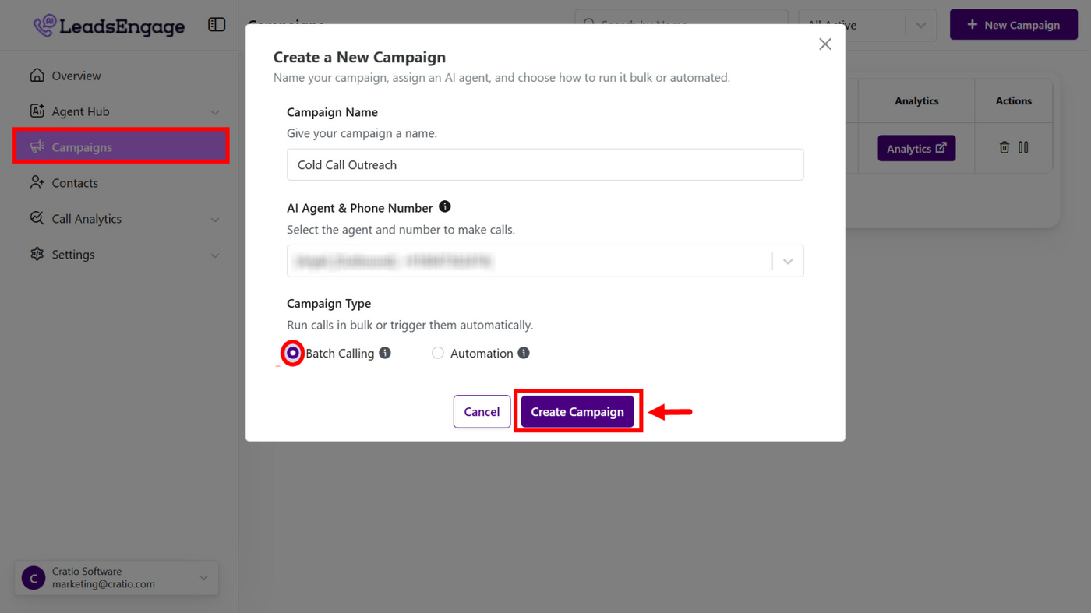Click the Batch Calling info icon
The image size is (1091, 613).
(x=385, y=353)
